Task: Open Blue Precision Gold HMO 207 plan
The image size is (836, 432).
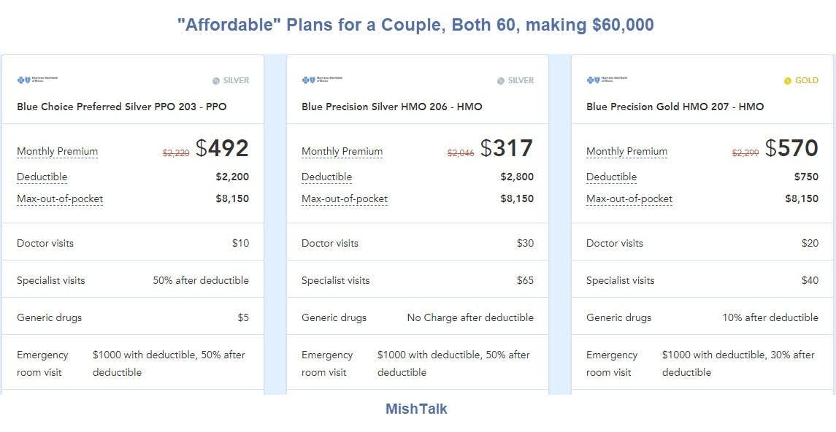Action: 675,107
